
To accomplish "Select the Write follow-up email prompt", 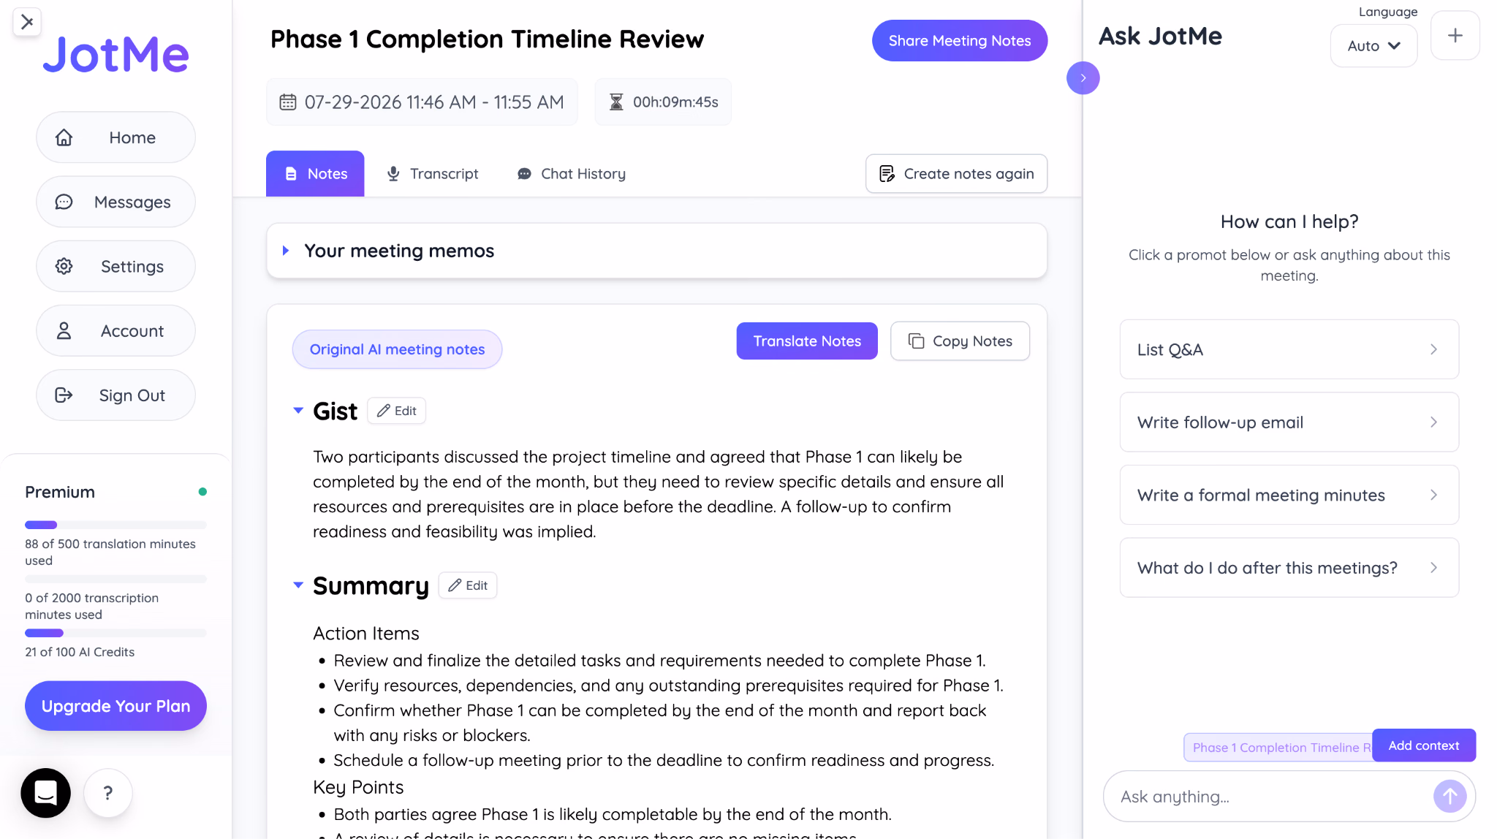I will (1289, 422).
